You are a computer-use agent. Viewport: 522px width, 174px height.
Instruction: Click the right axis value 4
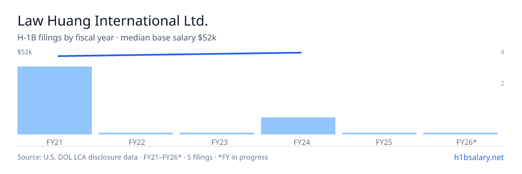click(502, 52)
